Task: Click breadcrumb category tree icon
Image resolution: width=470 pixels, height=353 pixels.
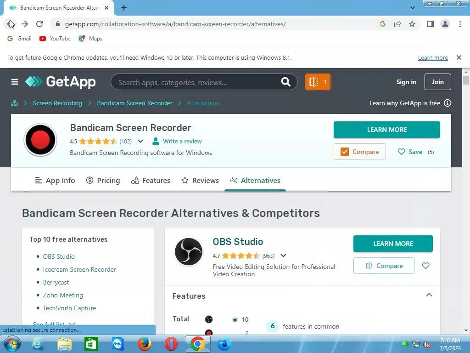Action: point(15,103)
